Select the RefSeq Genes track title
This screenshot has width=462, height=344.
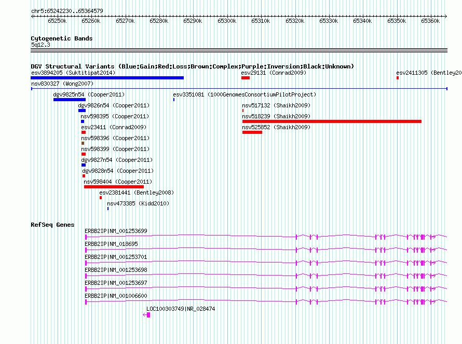tap(52, 225)
